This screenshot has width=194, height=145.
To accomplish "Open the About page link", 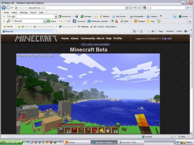I will pos(75,38).
